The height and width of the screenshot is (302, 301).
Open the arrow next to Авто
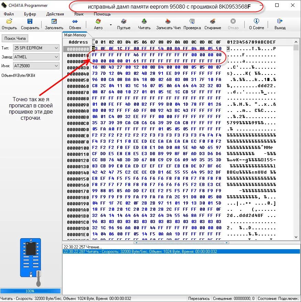pos(111,25)
